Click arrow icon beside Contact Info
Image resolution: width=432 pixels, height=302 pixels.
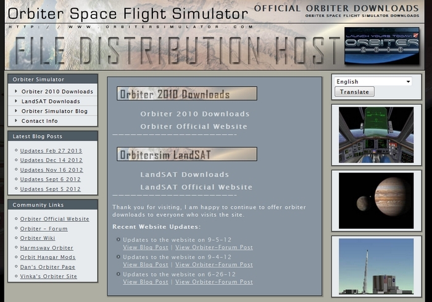pos(16,120)
